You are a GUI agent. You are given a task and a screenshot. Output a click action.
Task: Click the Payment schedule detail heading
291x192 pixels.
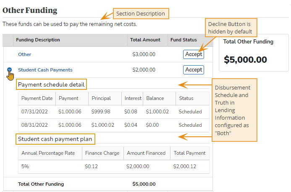(x=51, y=85)
